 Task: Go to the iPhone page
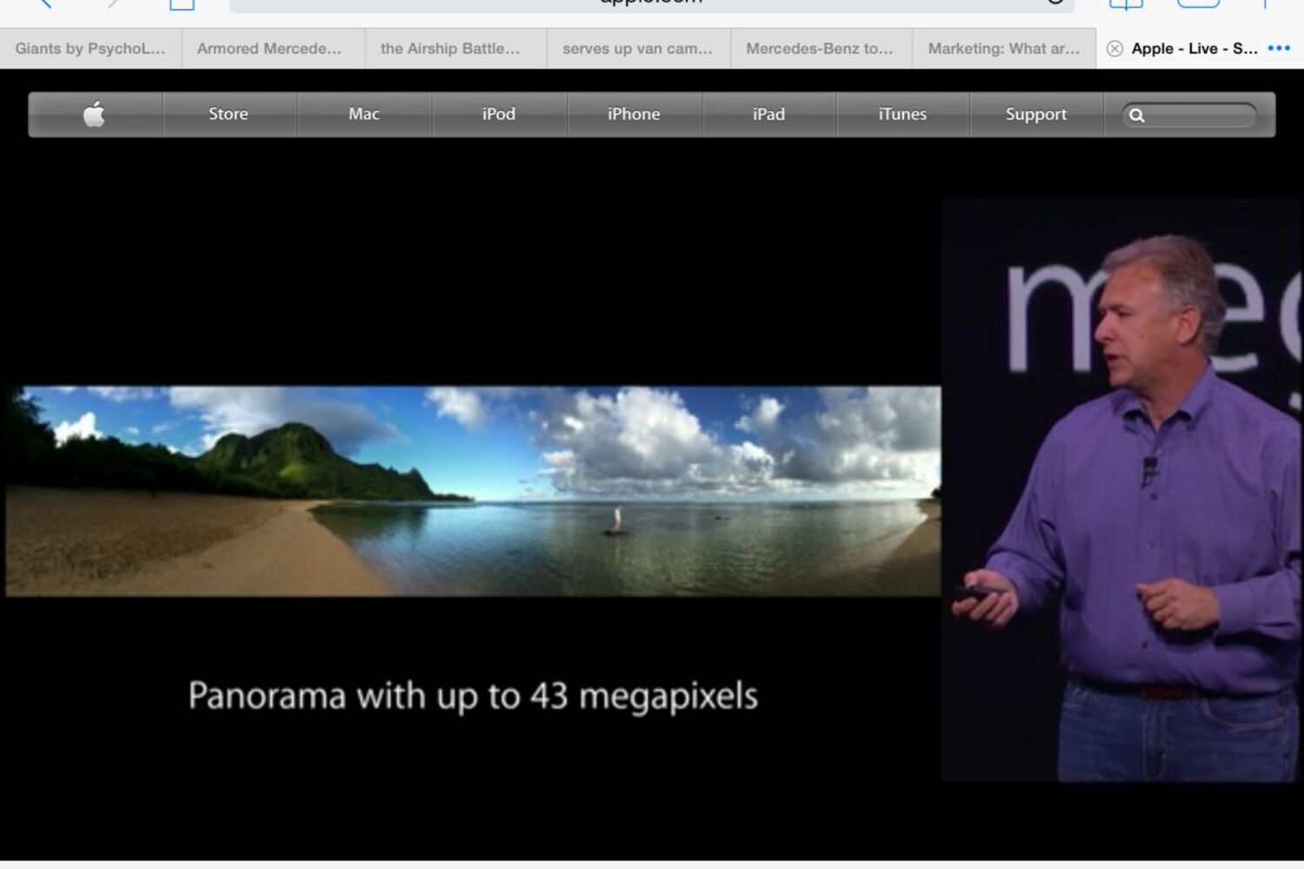click(634, 114)
